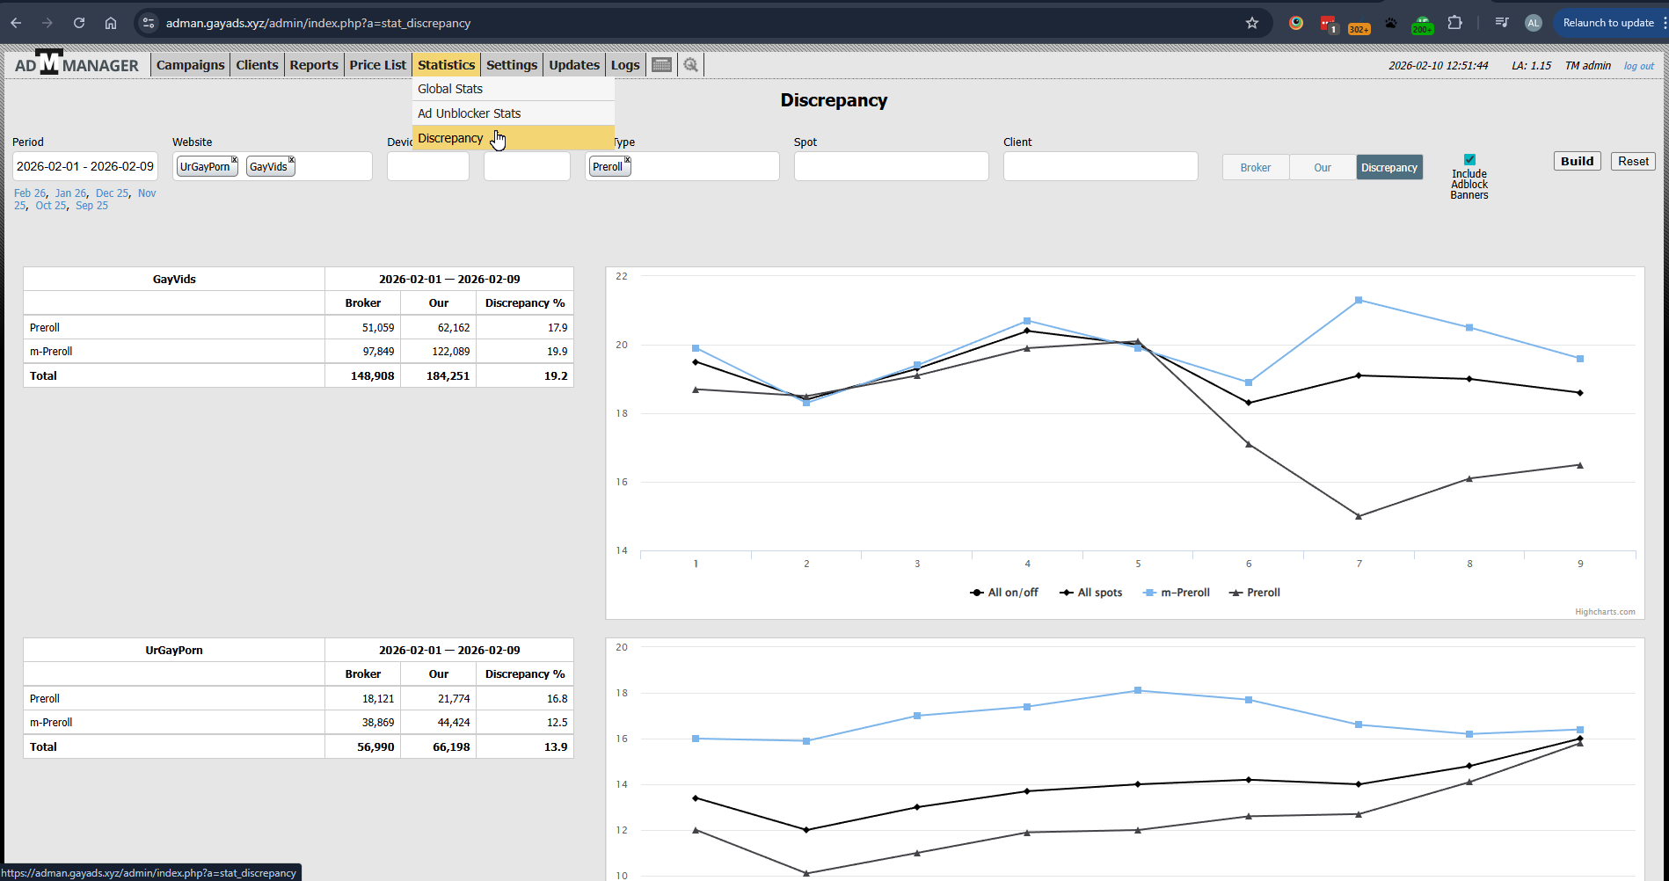Open the Period date range picker
Viewport: 1669px width, 881px height.
[85, 166]
